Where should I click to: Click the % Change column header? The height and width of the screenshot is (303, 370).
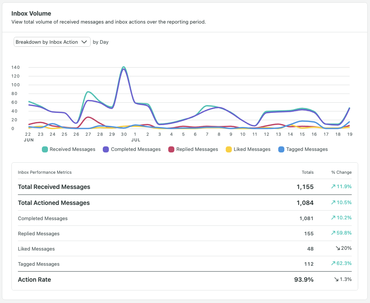[341, 172]
